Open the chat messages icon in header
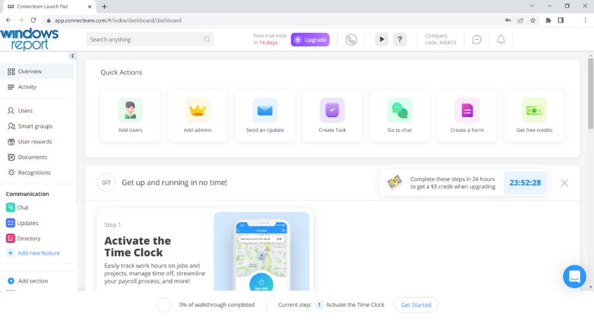The height and width of the screenshot is (330, 594). [477, 40]
